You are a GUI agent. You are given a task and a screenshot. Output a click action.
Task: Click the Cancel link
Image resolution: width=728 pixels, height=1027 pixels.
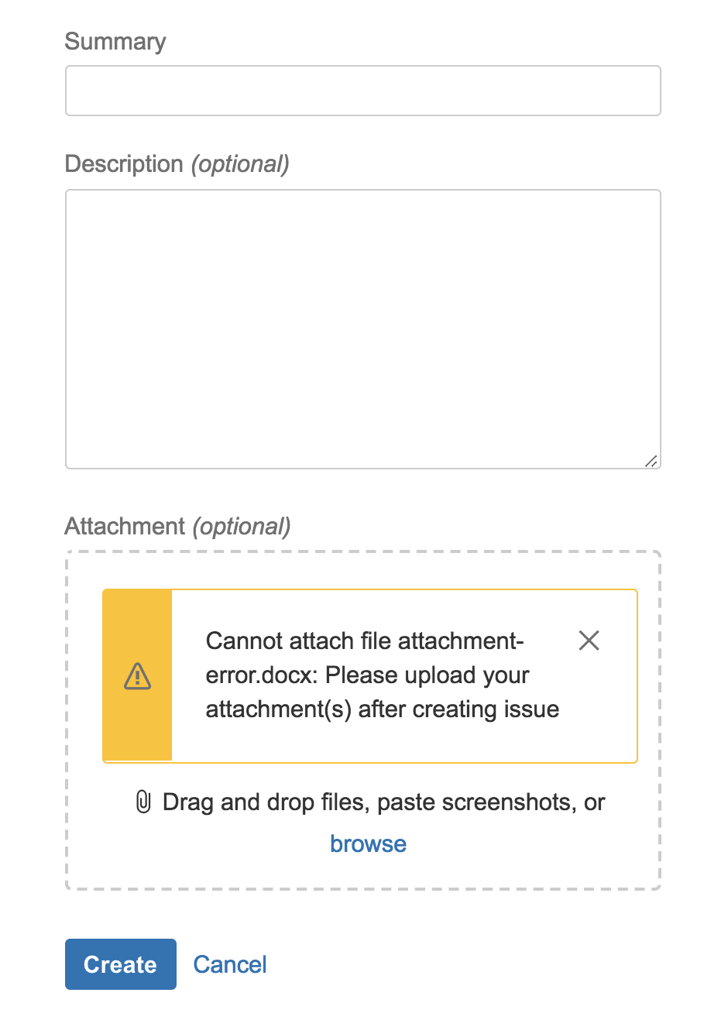[x=229, y=963]
